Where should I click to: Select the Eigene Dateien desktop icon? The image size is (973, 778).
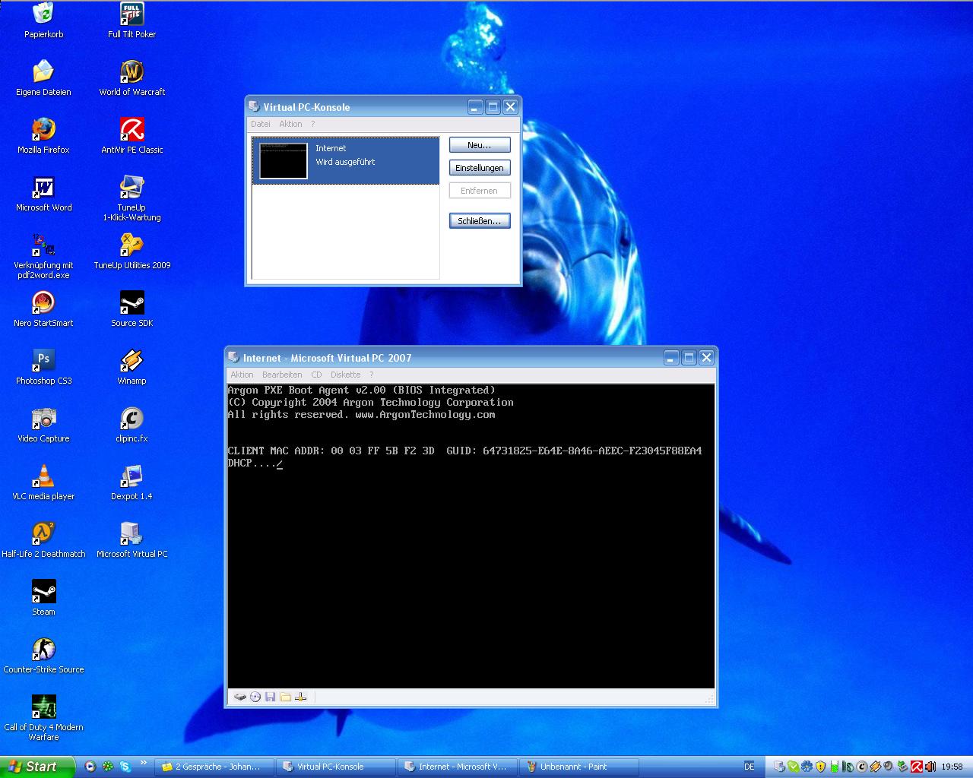point(43,78)
